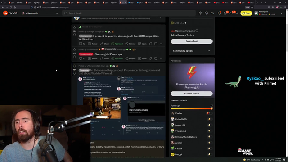
Task: Click the Create Post button
Action: pyautogui.click(x=192, y=41)
